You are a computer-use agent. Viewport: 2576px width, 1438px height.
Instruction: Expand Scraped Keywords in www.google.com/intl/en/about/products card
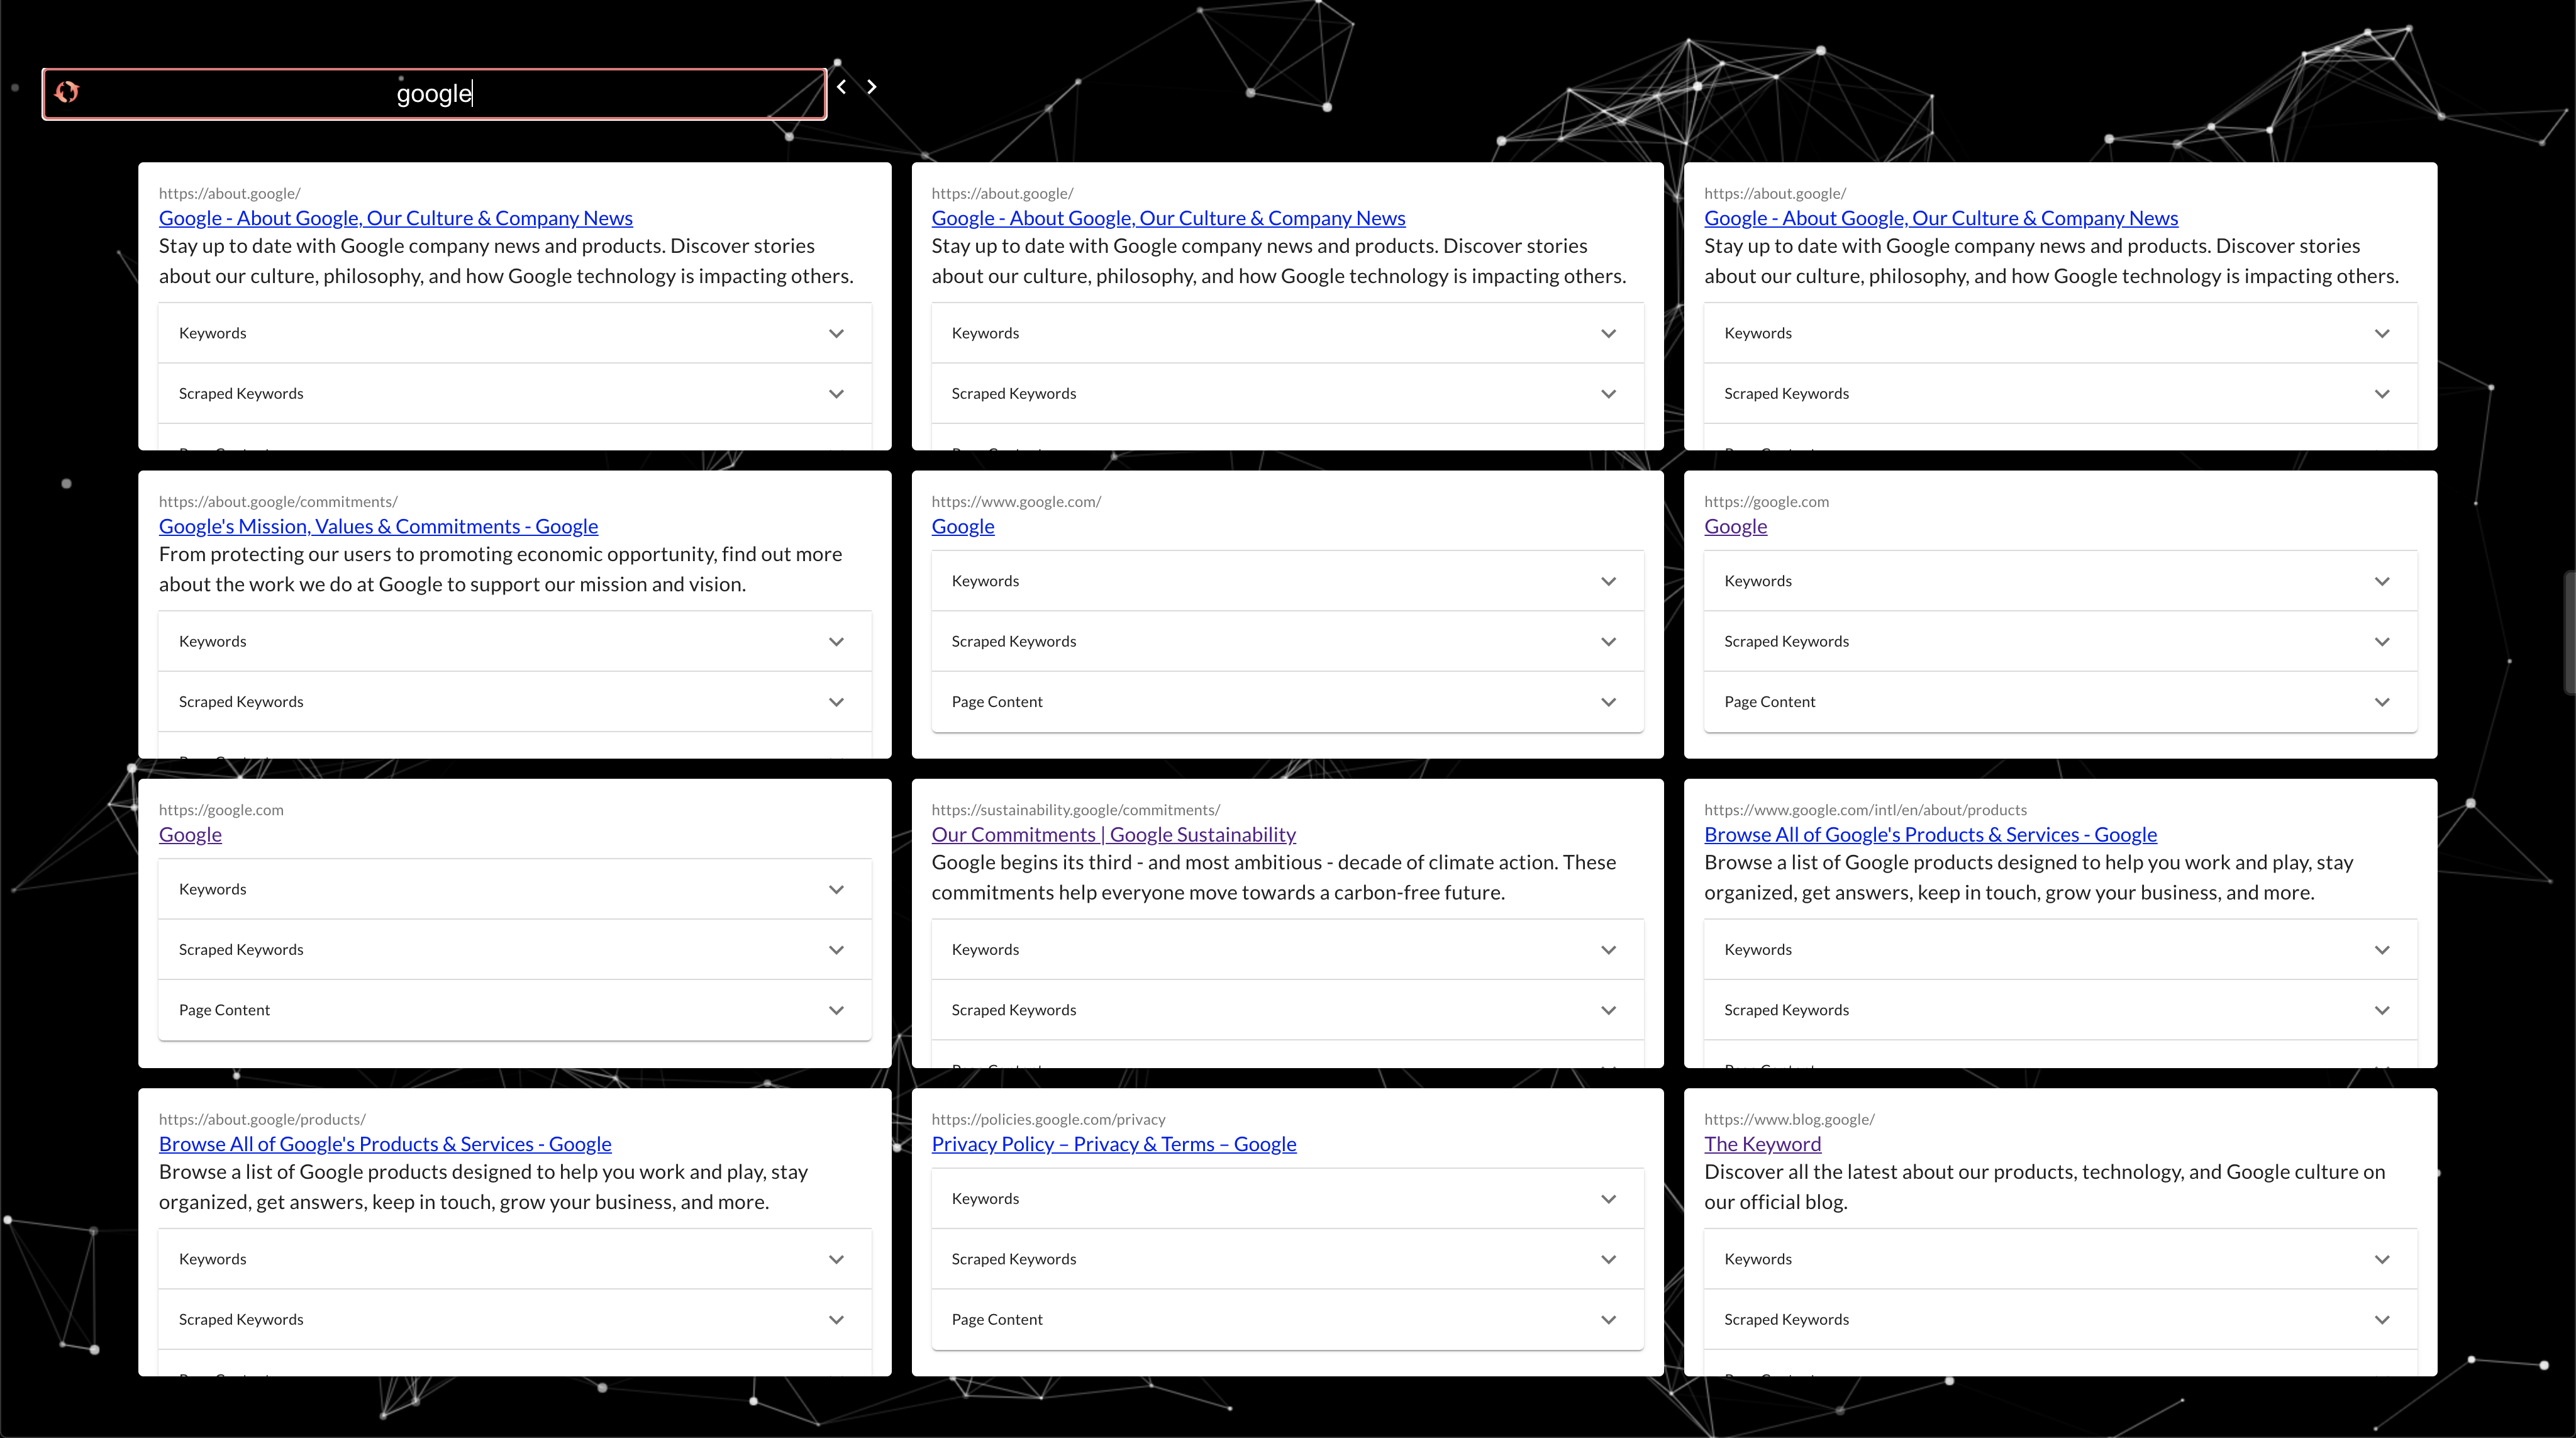2060,1010
